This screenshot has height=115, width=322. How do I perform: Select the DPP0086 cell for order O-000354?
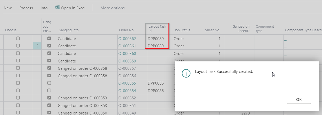tap(156, 91)
